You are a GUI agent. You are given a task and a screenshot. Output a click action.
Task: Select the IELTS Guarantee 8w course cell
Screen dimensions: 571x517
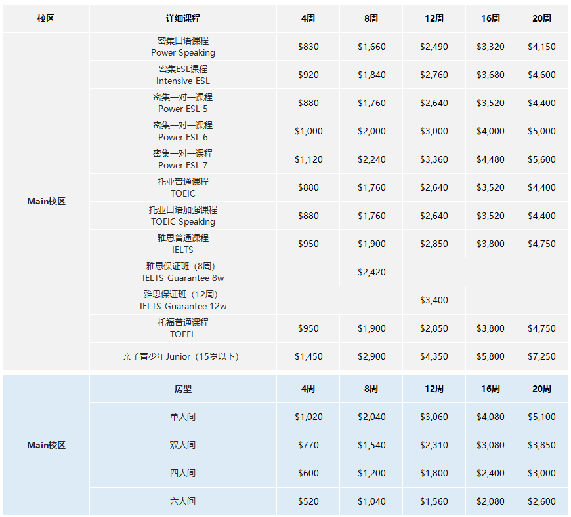(x=183, y=272)
